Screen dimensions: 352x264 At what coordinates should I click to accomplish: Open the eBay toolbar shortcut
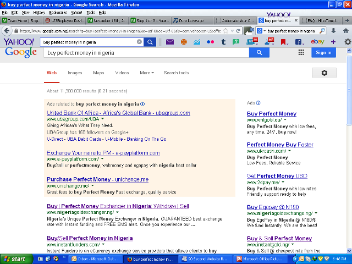click(317, 42)
